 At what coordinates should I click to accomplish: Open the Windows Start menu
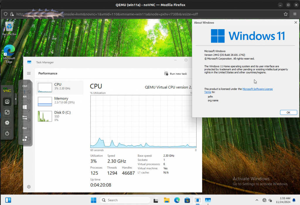93,200
